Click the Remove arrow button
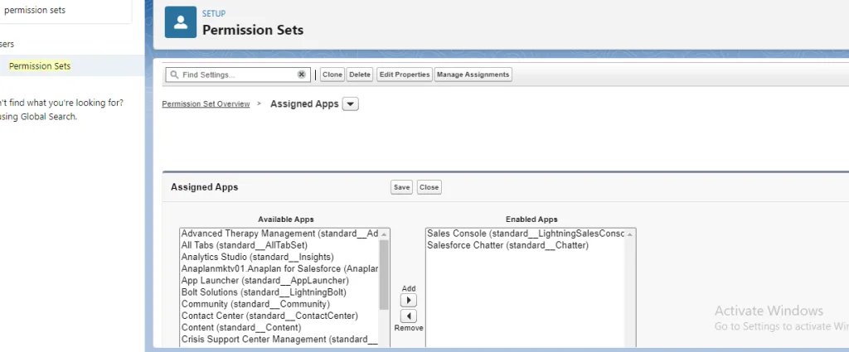 [x=408, y=316]
